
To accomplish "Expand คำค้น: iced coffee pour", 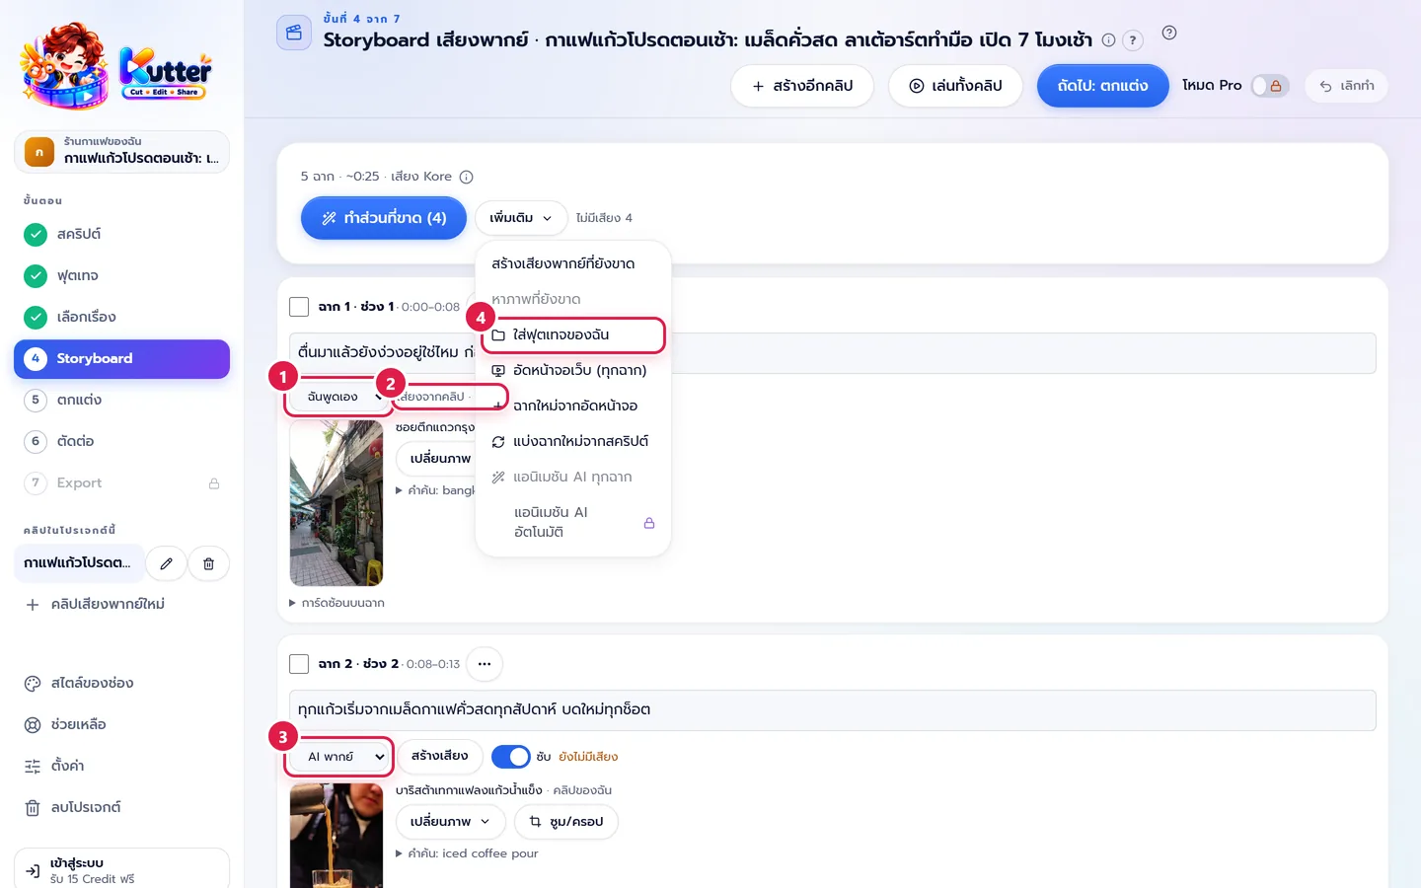I will [467, 853].
